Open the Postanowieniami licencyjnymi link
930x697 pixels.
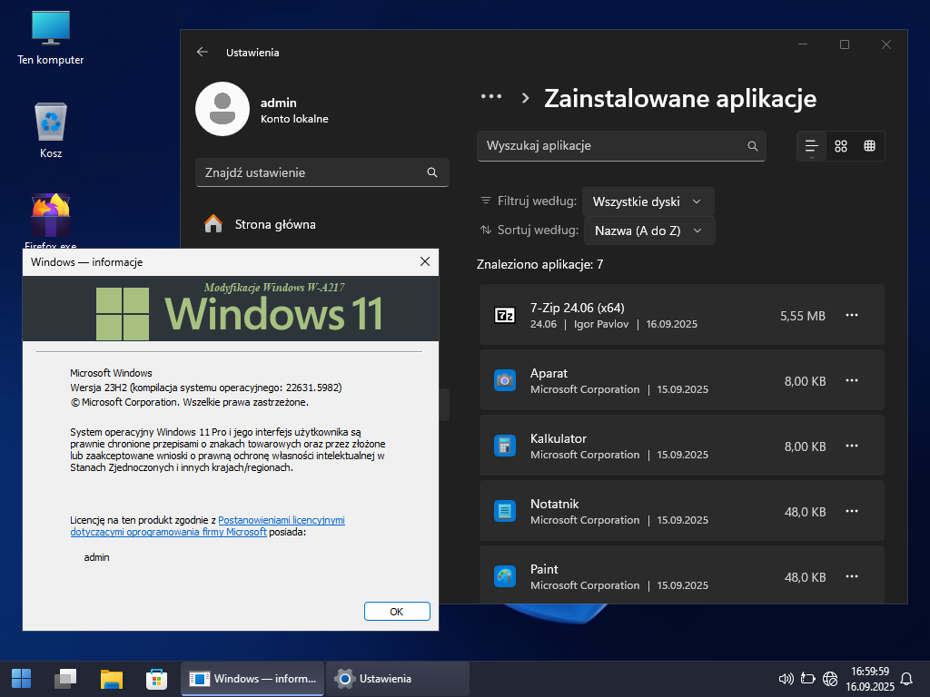tap(282, 520)
